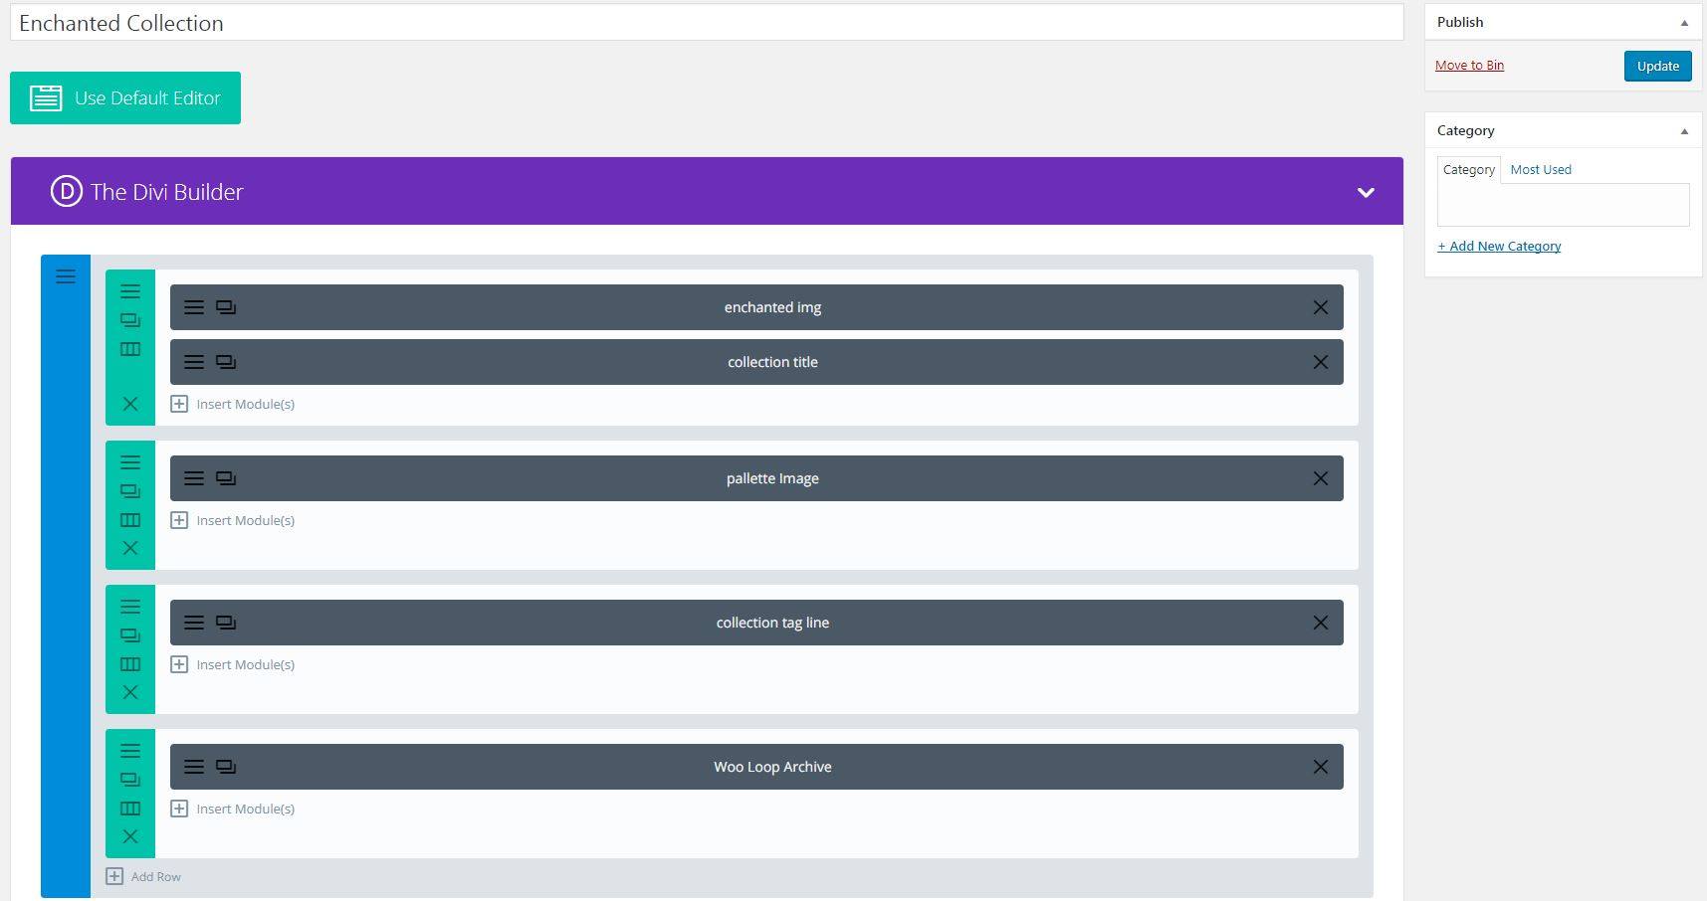Image resolution: width=1707 pixels, height=901 pixels.
Task: Remove the collection title module
Action: click(1320, 362)
